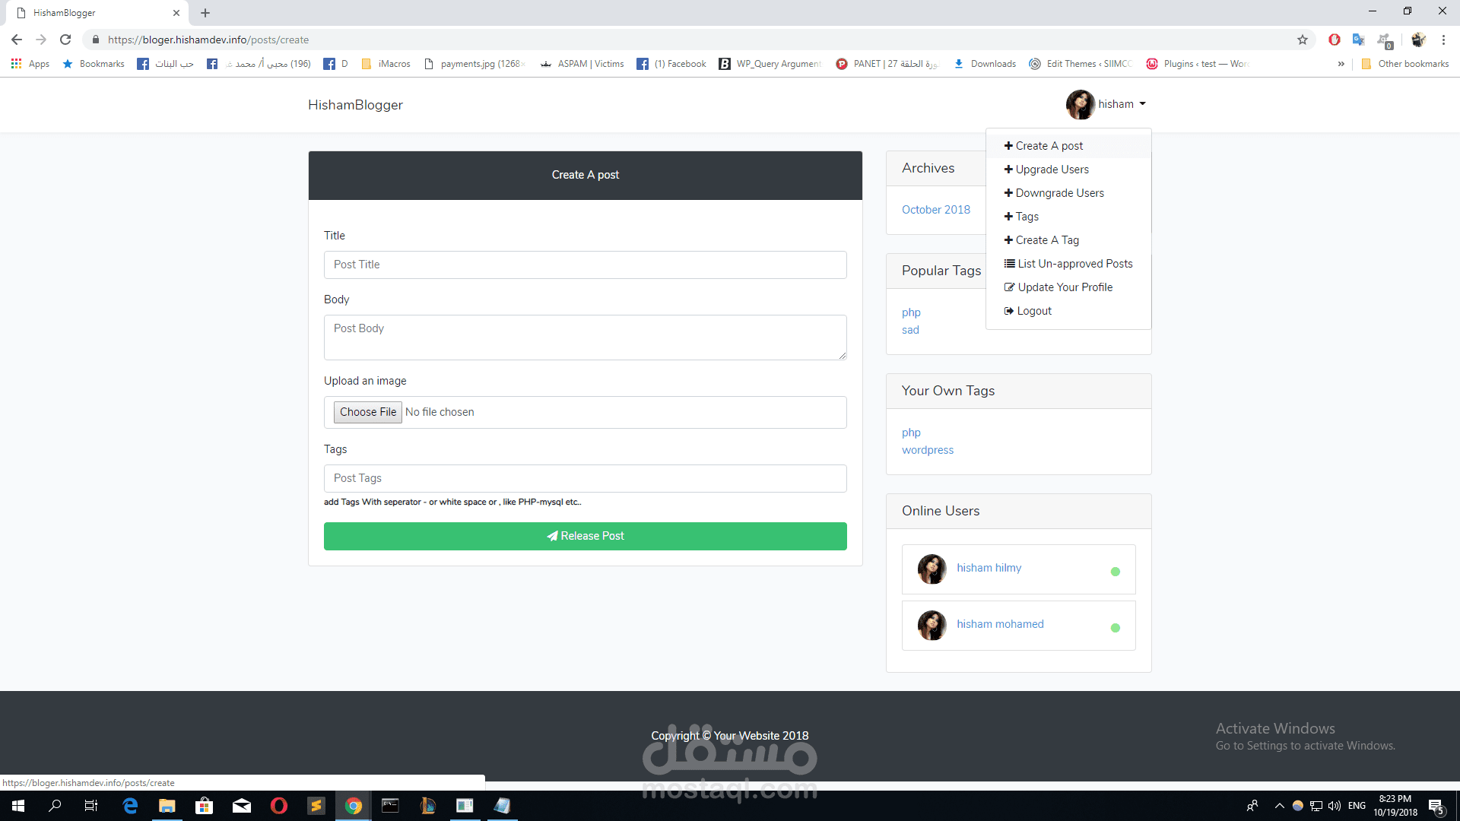Close the HishamBlogger tab
Screen dimensions: 1460x821
(176, 13)
